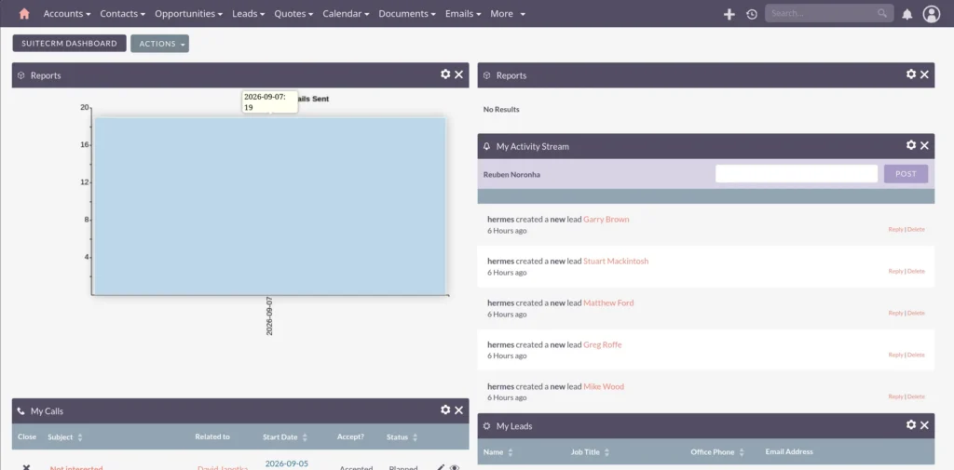This screenshot has width=954, height=470.
Task: Open the Greg Roffe lead link
Action: coord(603,344)
